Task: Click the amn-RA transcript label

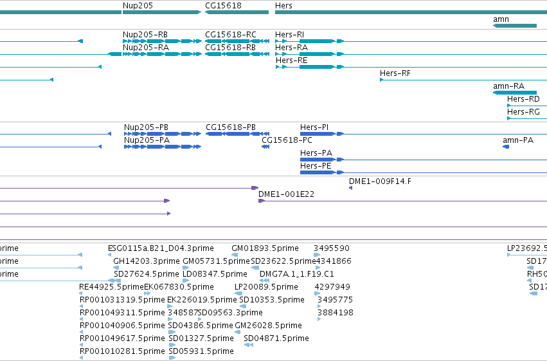Action: coord(508,86)
